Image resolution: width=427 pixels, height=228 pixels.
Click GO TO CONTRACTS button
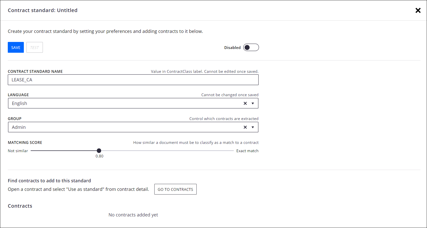pos(175,189)
